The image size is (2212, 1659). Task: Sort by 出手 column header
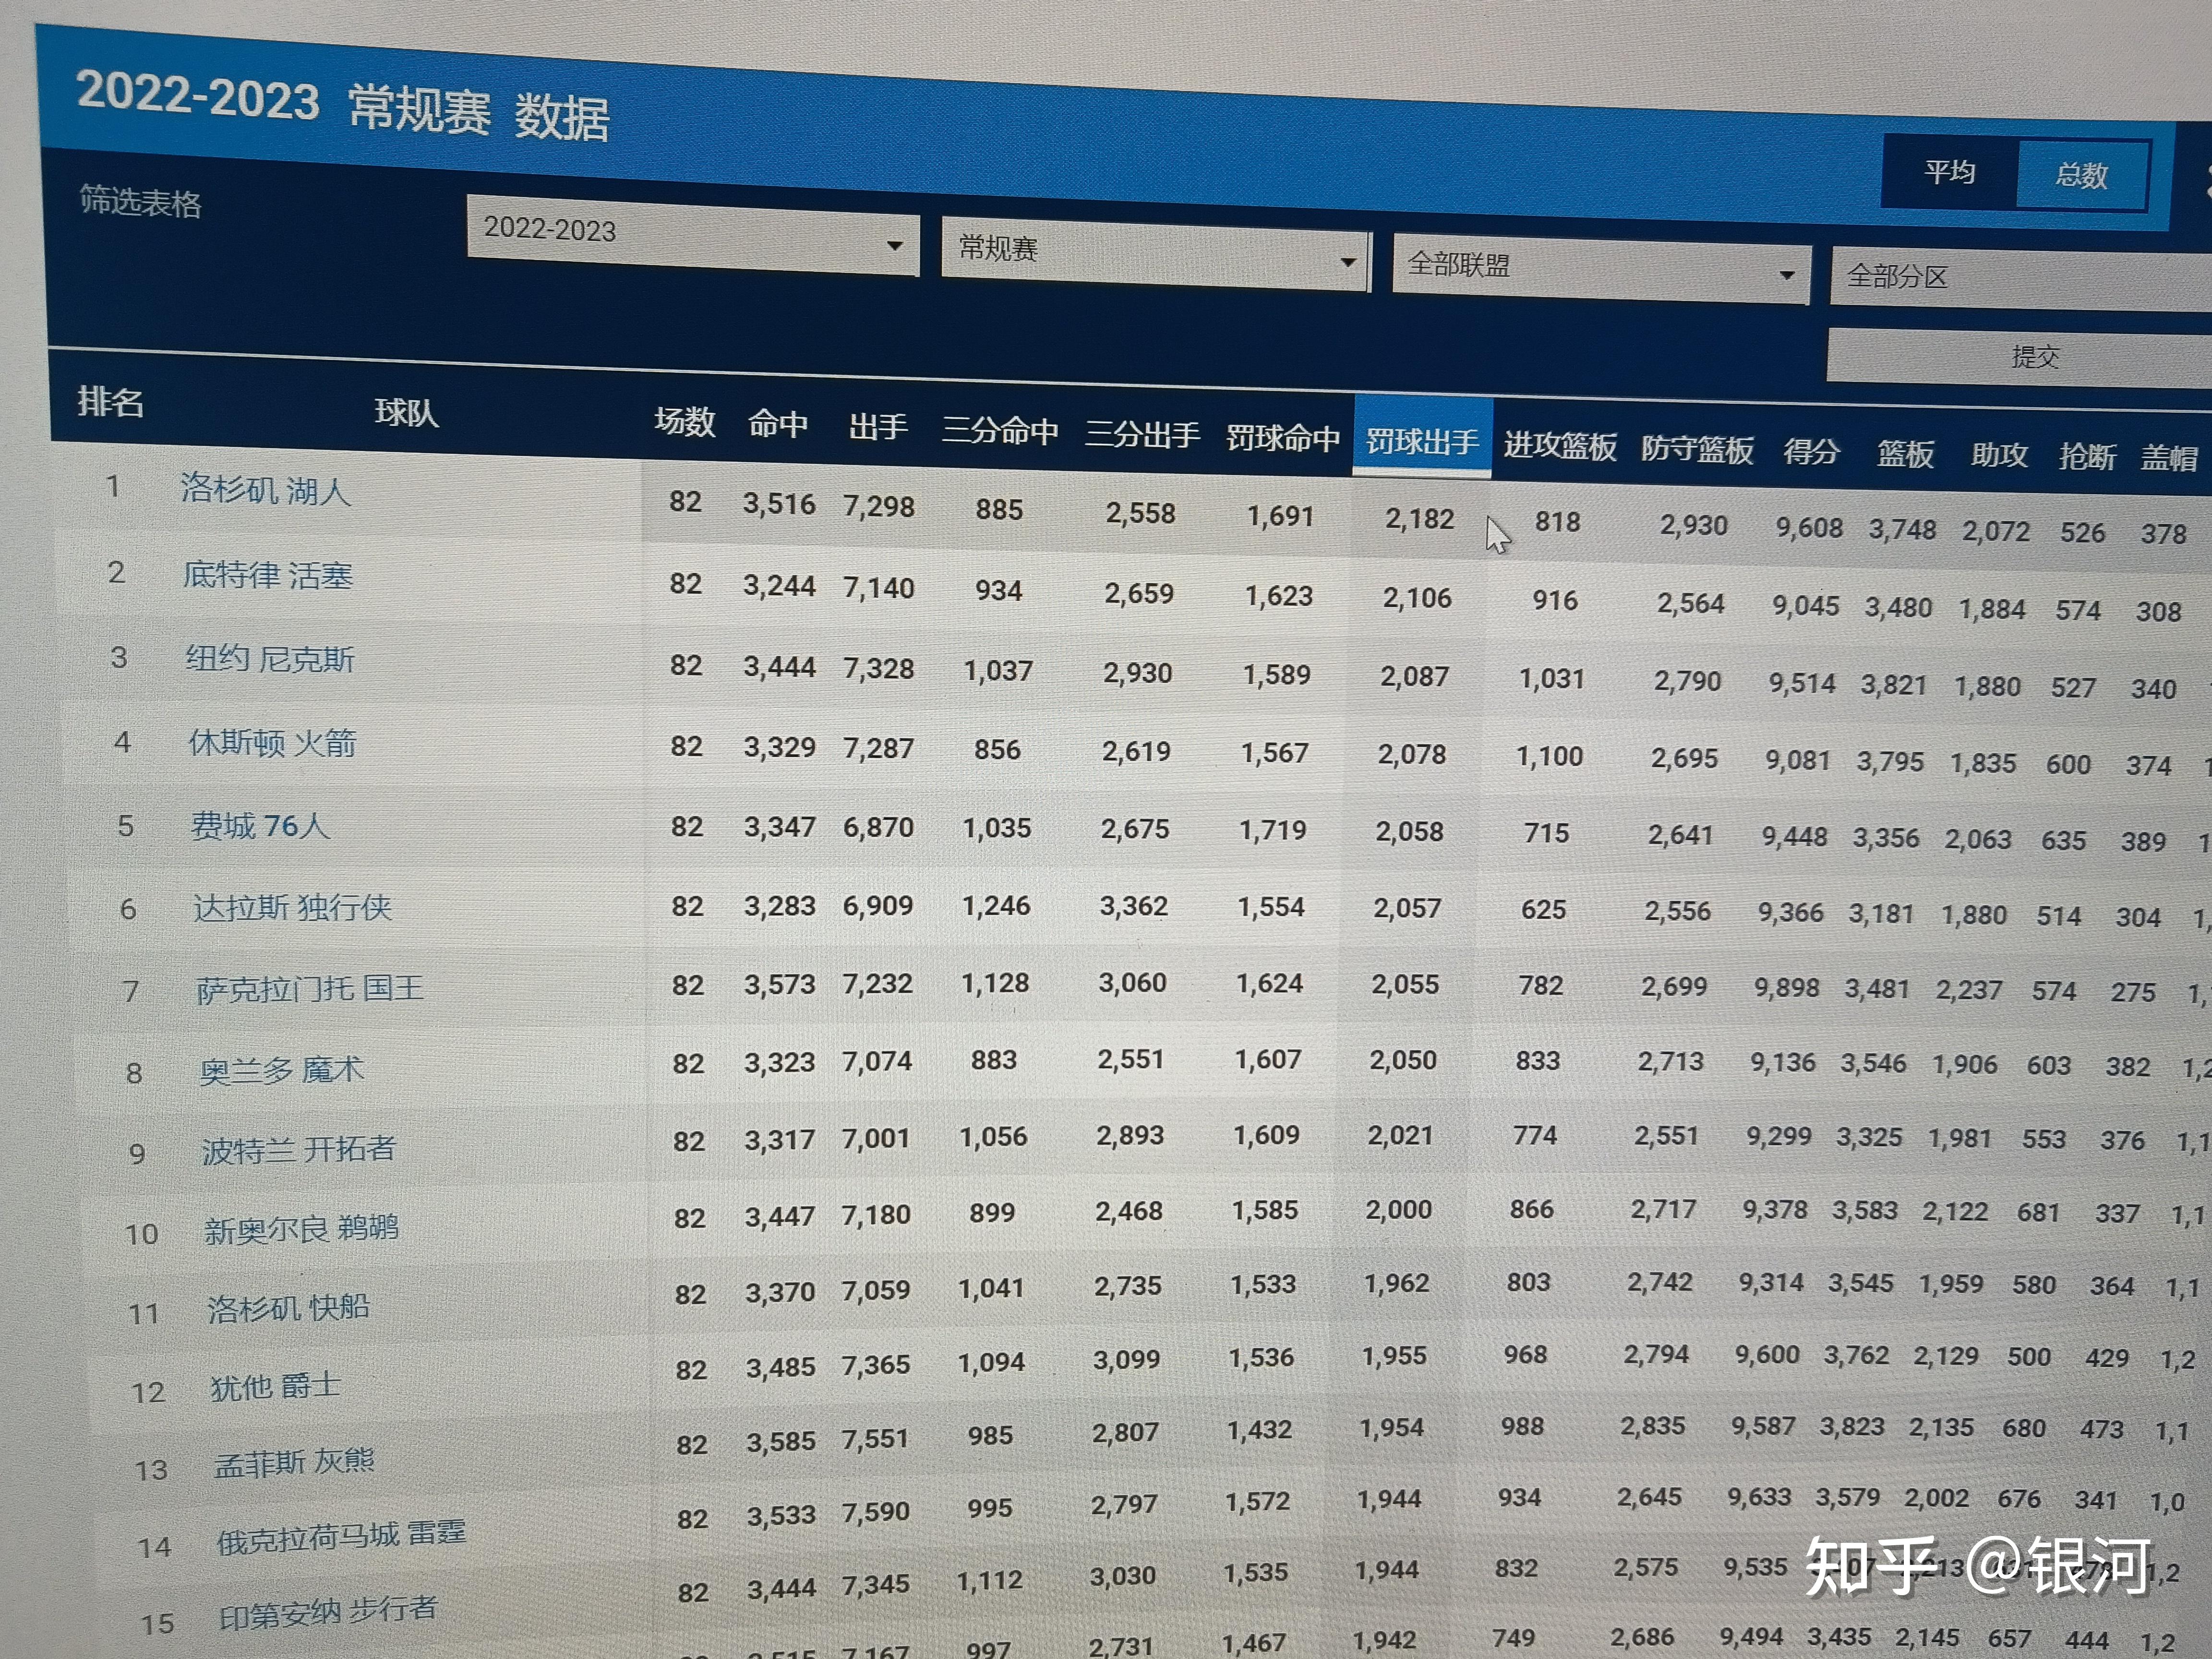tap(878, 427)
